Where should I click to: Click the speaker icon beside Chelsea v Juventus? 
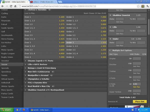click(x=50, y=10)
